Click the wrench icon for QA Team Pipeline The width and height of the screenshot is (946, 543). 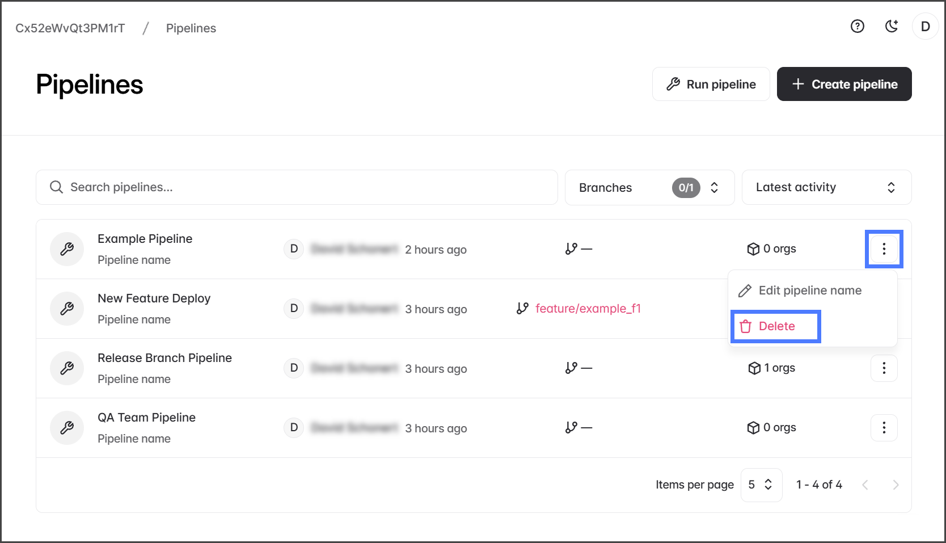(x=67, y=428)
